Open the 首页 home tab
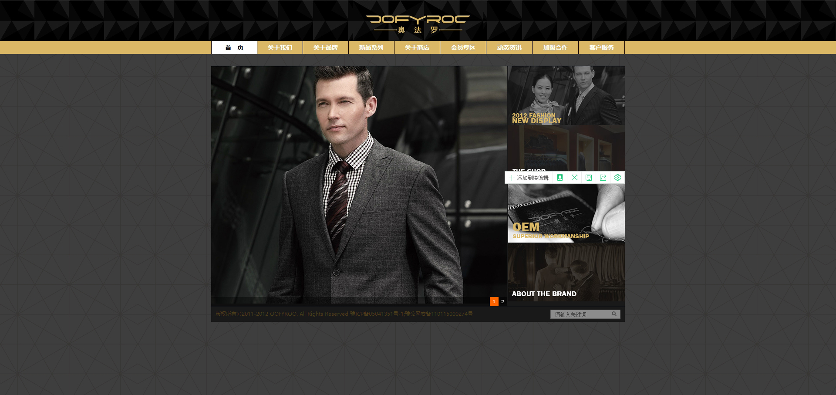836x395 pixels. pyautogui.click(x=234, y=47)
